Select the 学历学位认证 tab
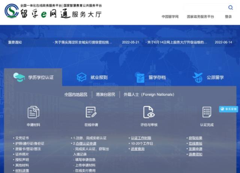 coord(33,77)
